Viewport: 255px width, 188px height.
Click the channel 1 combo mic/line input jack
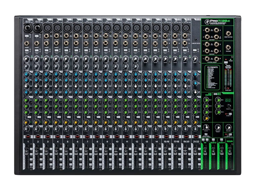coord(27,28)
